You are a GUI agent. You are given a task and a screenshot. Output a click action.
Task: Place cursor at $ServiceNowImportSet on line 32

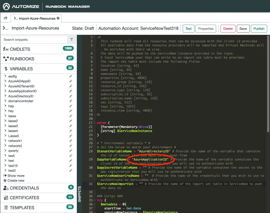[x=115, y=184]
